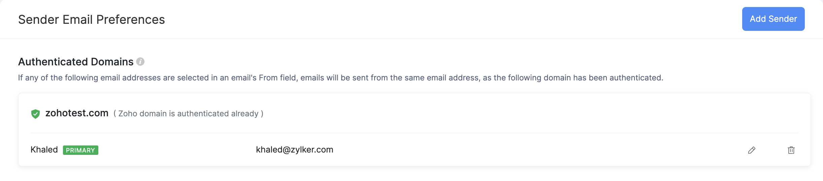The image size is (823, 181).
Task: Click the green verified shield icon
Action: pos(35,114)
